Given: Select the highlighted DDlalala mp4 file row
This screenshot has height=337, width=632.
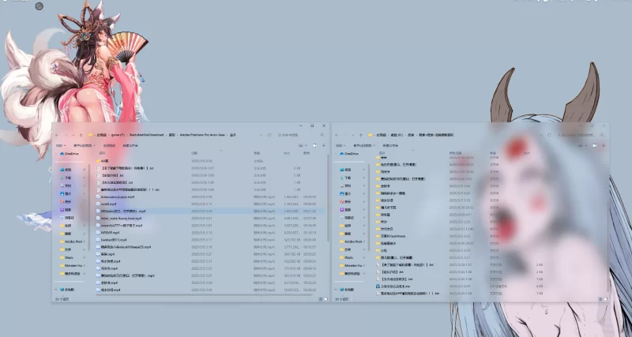Looking at the screenshot, I should (x=209, y=211).
